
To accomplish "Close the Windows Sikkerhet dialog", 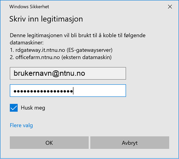I will click(x=170, y=7).
